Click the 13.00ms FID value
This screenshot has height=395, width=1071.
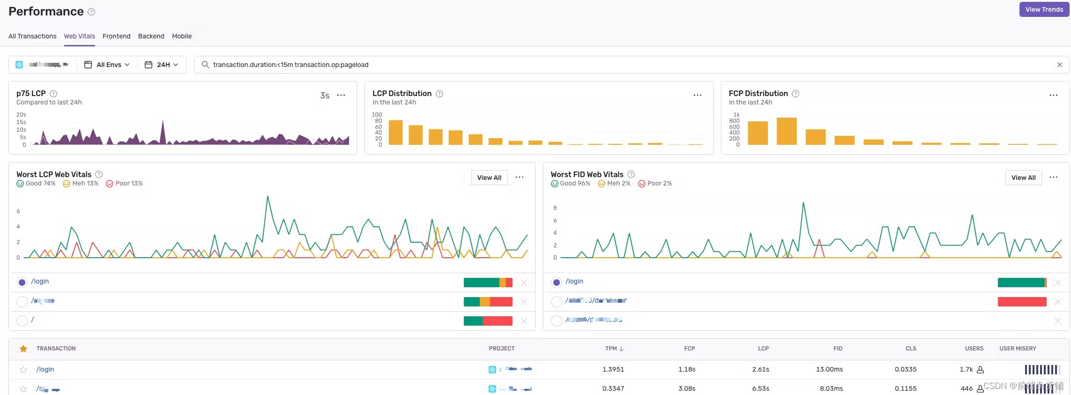coord(829,369)
